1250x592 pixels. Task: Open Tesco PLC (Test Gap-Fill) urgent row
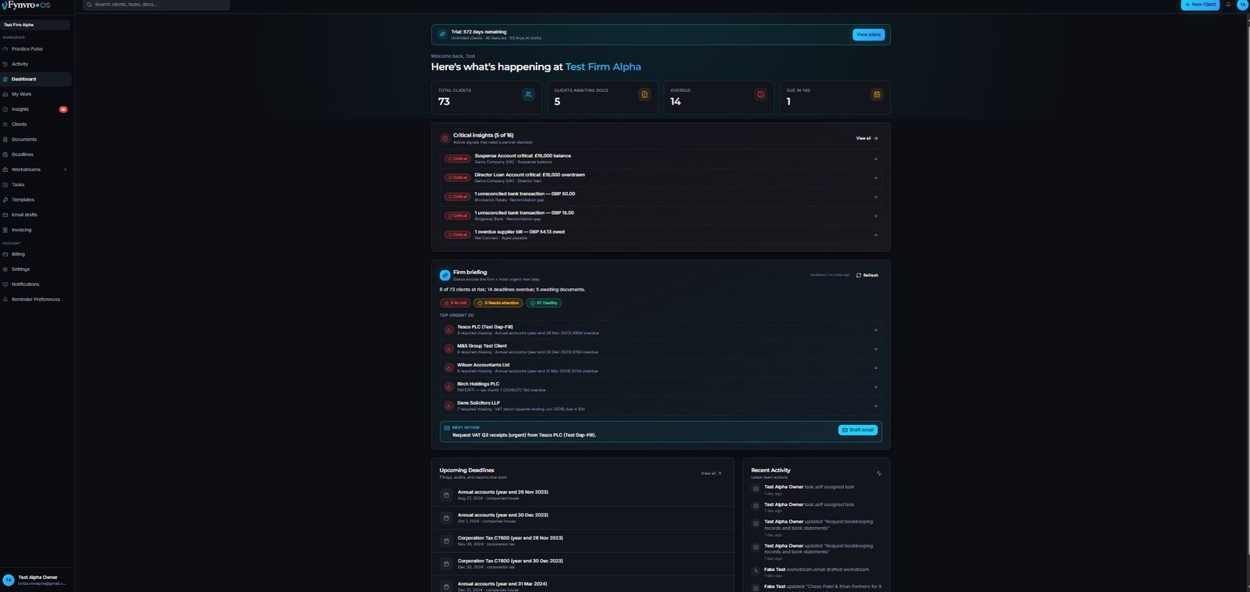[661, 330]
